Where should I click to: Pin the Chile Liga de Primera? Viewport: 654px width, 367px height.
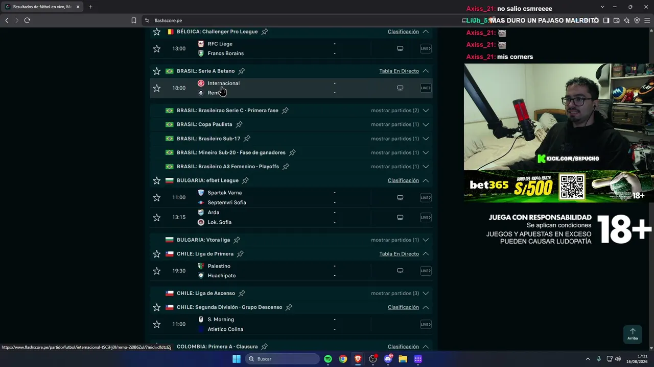(x=240, y=254)
